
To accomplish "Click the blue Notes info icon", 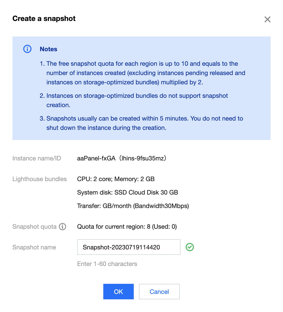I will click(x=27, y=49).
